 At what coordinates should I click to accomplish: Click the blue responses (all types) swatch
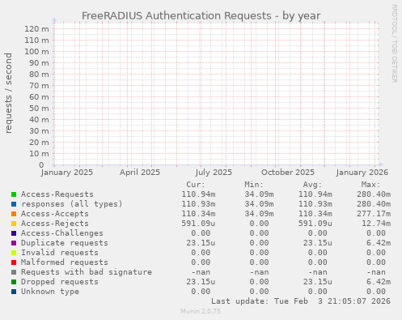coord(14,204)
